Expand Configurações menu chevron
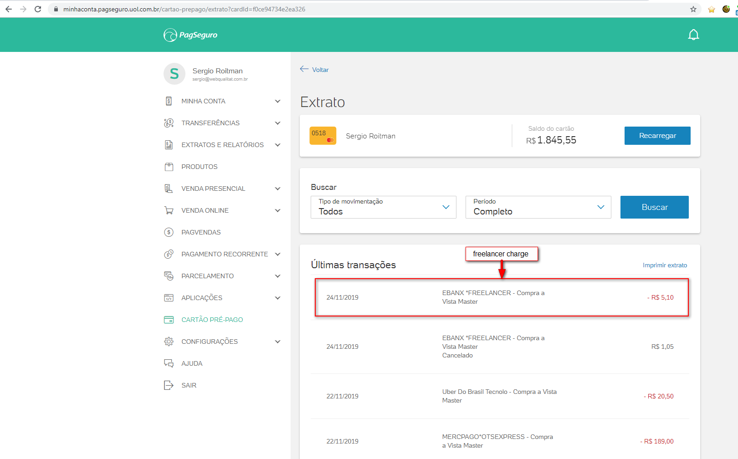738x459 pixels. pyautogui.click(x=277, y=342)
